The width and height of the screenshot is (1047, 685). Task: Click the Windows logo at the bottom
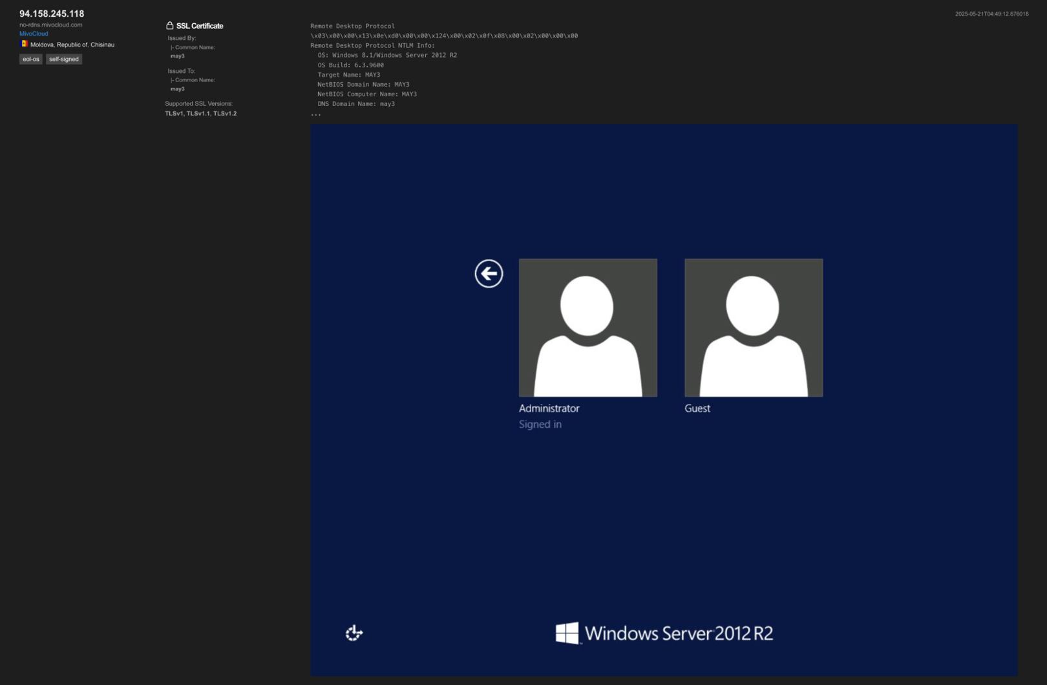point(567,633)
